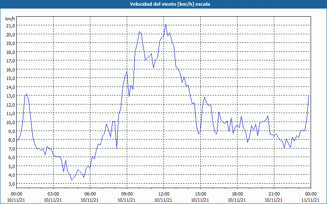Click the 3,0 y-axis value
This screenshot has width=327, height=204.
[11, 184]
